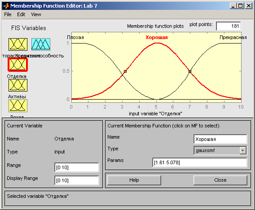Select the Хорошая membership function label
Image resolution: width=255 pixels, height=210 pixels.
tap(157, 37)
